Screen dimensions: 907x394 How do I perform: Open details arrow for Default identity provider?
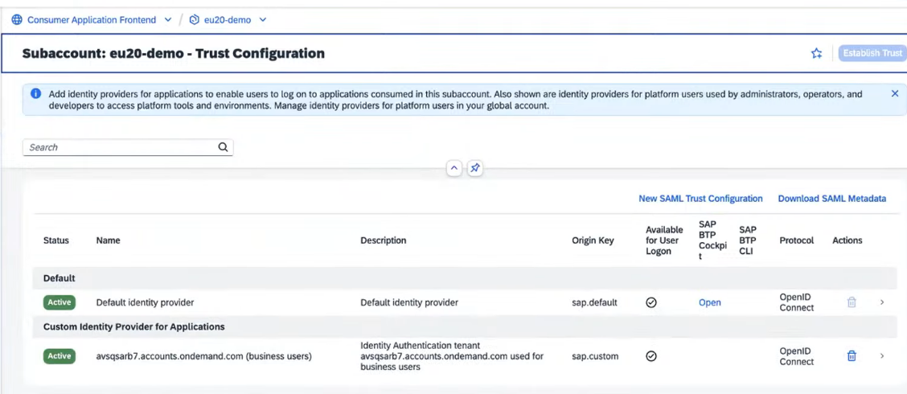tap(882, 302)
